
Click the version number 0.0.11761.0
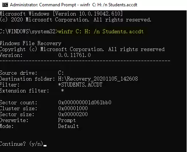pyautogui.click(x=75, y=55)
